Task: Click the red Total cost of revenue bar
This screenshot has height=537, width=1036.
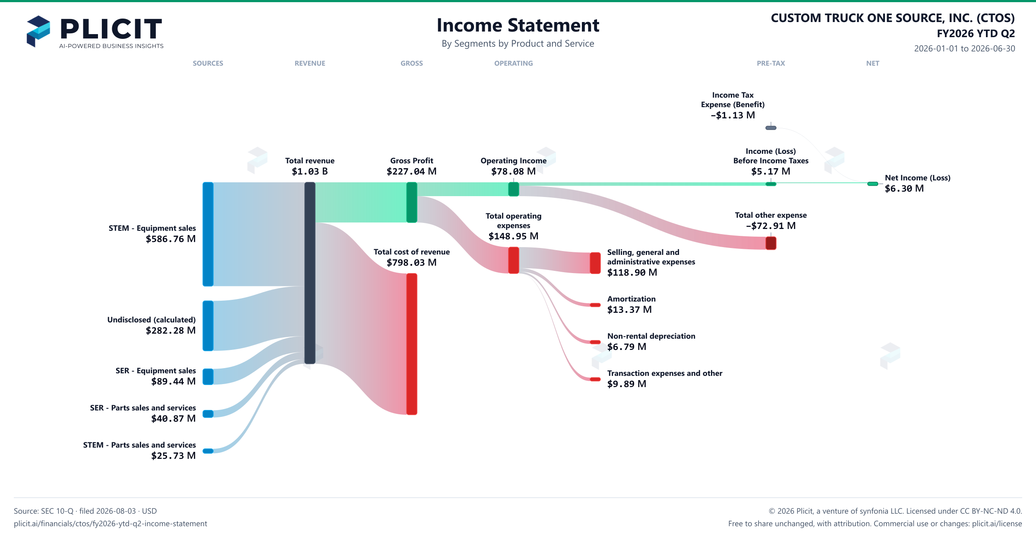Action: (x=412, y=344)
